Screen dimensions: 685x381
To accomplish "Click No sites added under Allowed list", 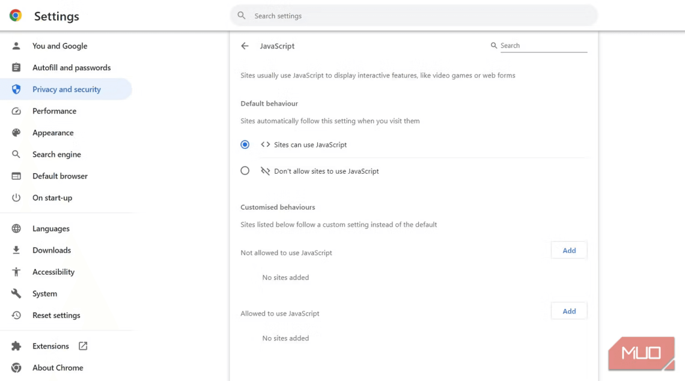I will 285,338.
